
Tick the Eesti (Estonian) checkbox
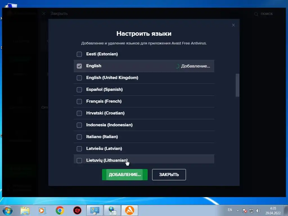coord(79,54)
